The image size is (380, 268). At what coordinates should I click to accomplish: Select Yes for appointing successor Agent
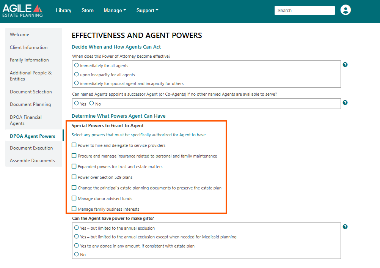coord(76,103)
